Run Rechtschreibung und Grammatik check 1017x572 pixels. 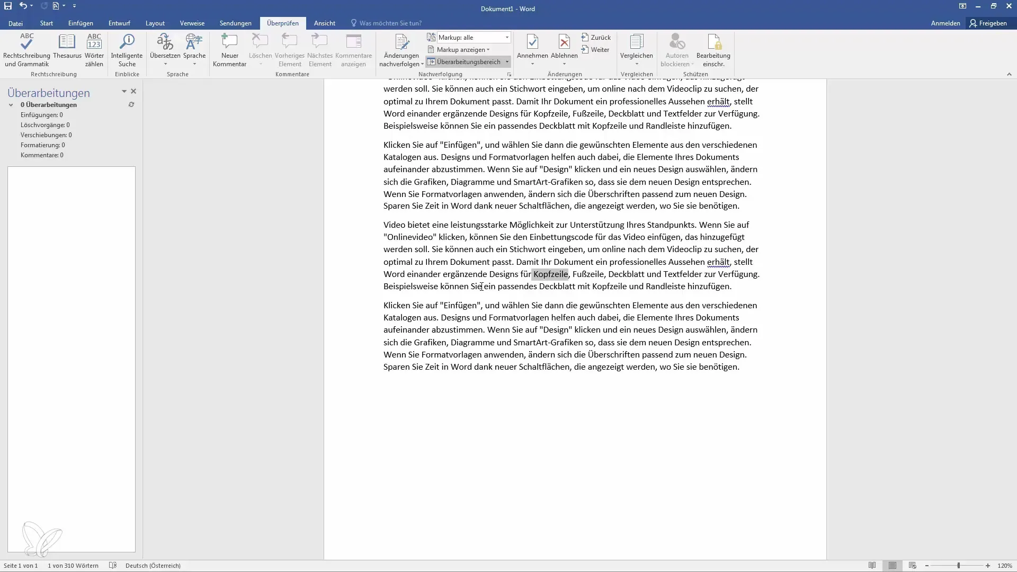point(26,50)
